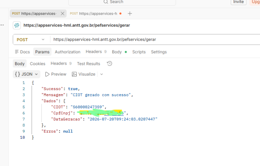This screenshot has height=166, width=260.
Task: Click the "Sucesso" key on line 2
Action: coord(52,89)
